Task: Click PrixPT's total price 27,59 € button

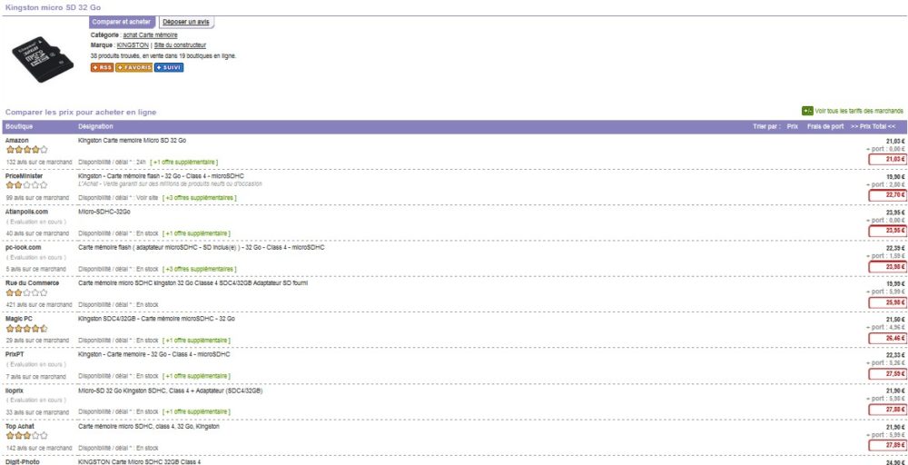Action: click(886, 373)
